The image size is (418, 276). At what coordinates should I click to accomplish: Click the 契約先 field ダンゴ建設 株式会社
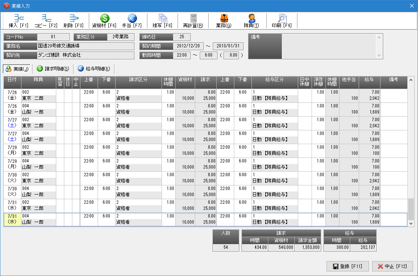click(x=86, y=55)
